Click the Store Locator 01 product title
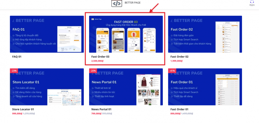259x123 pixels. (x=23, y=109)
